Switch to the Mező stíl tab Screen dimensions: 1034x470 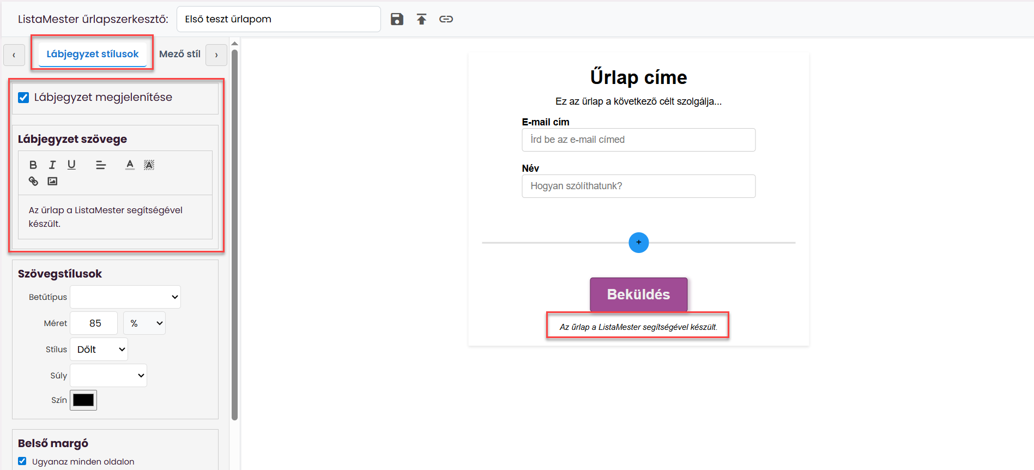tap(180, 54)
